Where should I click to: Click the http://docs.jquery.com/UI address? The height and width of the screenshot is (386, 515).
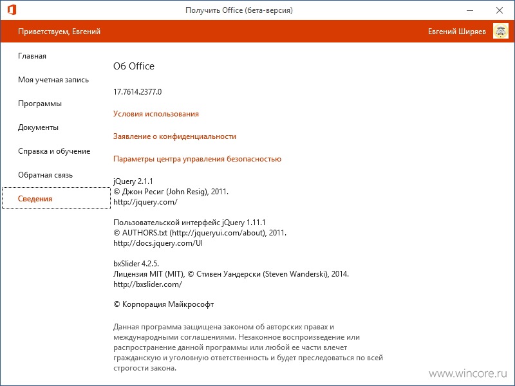coord(158,243)
